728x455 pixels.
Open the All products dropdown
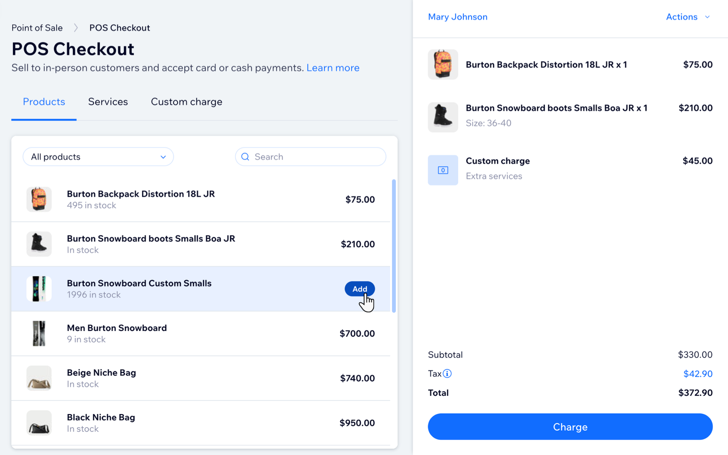point(98,157)
